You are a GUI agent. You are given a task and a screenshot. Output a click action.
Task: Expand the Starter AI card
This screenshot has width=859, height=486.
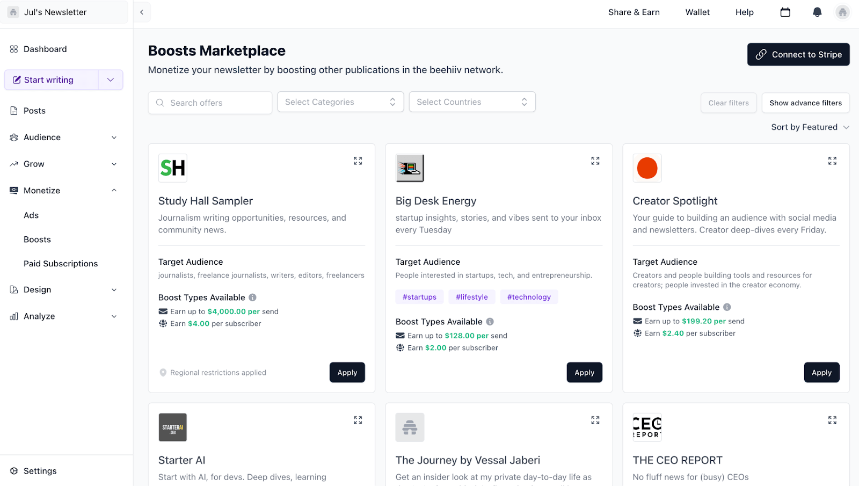358,420
